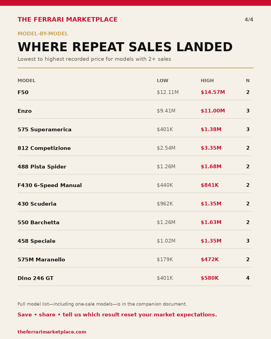The width and height of the screenshot is (271, 339).
Task: Click the theferrarimarketplace.com link
Action: click(x=52, y=332)
